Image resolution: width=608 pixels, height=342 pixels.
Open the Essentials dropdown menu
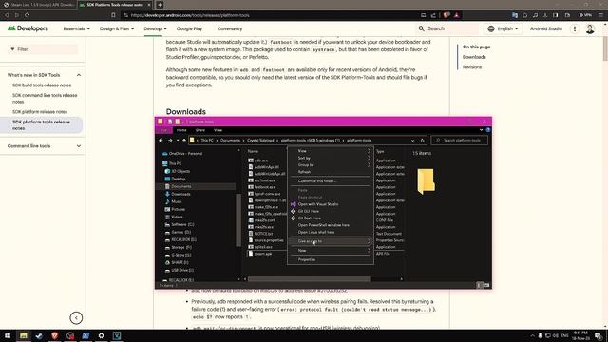(x=76, y=28)
